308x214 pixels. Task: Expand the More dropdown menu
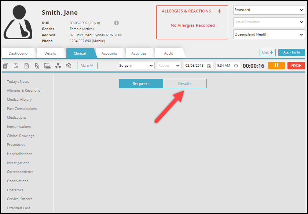[87, 66]
